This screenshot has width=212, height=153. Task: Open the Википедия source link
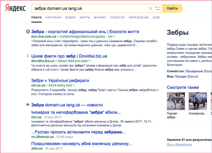(175, 65)
